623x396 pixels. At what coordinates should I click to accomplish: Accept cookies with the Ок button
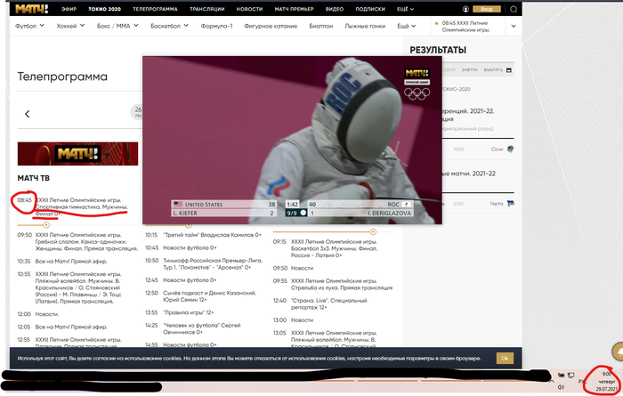[505, 359]
